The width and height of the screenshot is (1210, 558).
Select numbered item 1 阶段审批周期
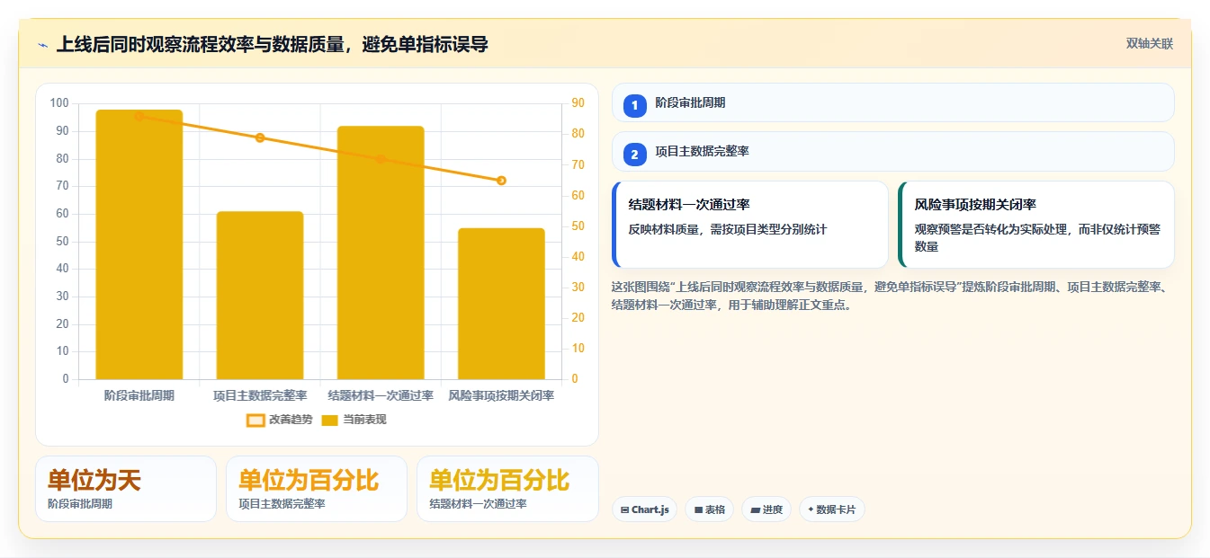click(892, 102)
